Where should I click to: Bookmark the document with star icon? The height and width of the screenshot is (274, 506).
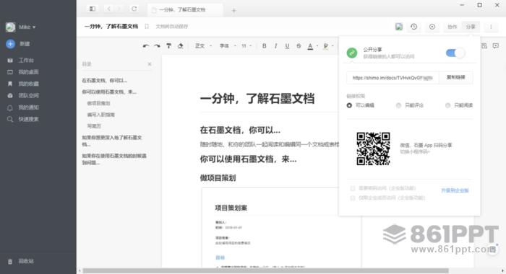[147, 27]
